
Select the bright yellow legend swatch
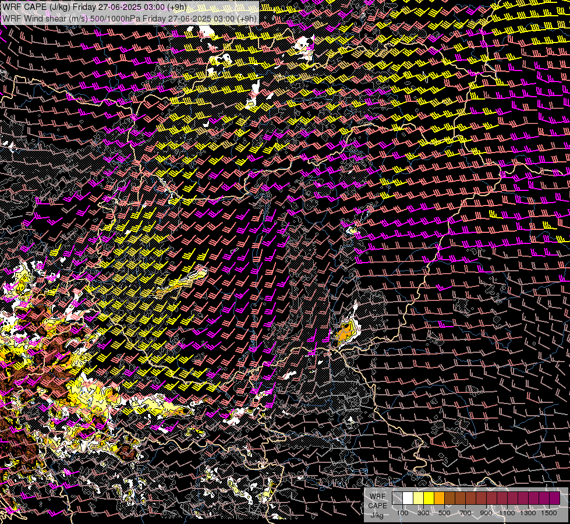(429, 498)
